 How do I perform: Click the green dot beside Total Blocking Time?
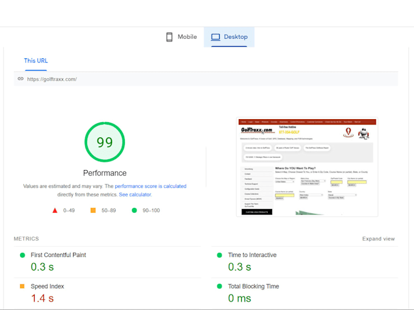coord(219,286)
